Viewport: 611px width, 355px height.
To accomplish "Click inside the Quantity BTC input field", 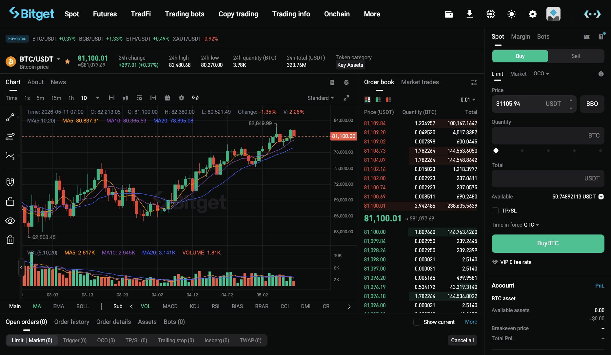I will (x=548, y=136).
